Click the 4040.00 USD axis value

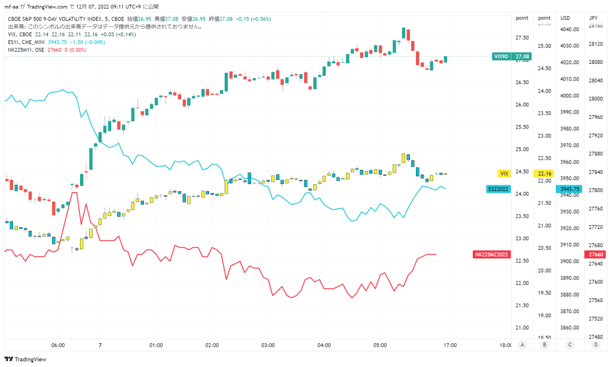(x=570, y=29)
